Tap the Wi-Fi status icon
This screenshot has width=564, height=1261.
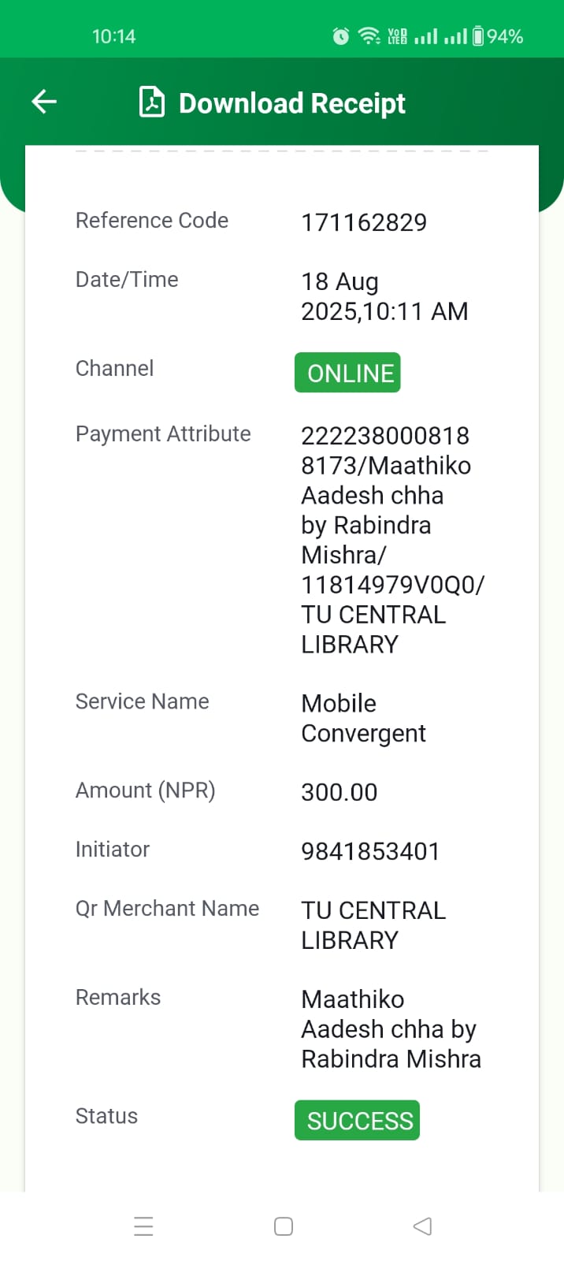369,36
